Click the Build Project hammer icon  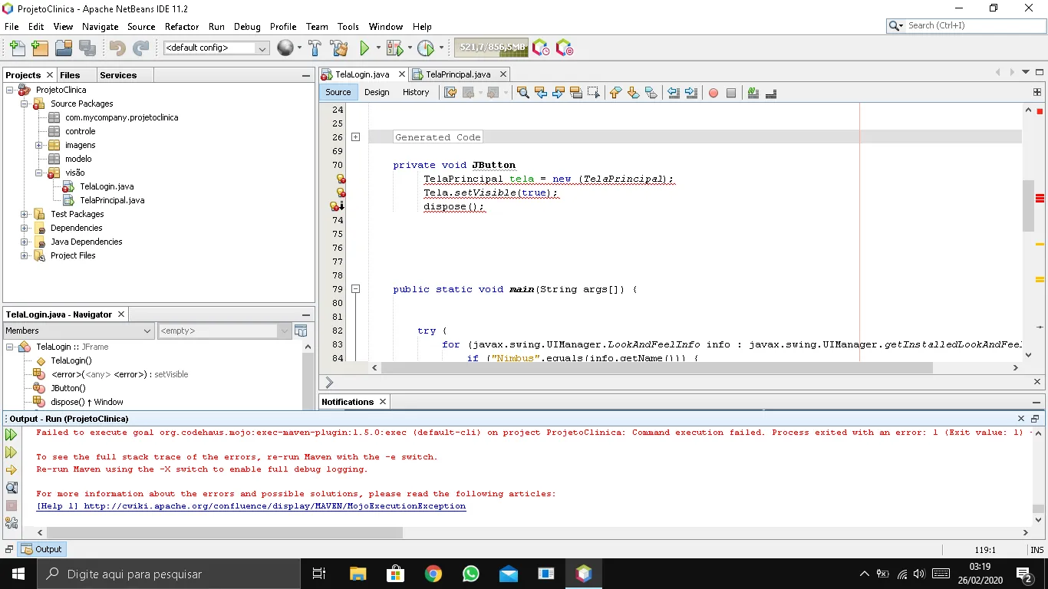(x=315, y=48)
